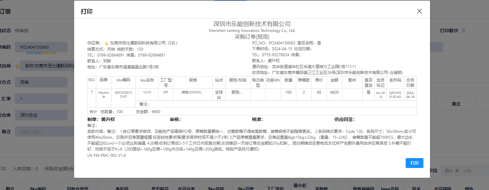Click the ALI-W-8 shipping mark cell
Image resolution: width=489 pixels, height=190 pixels.
pos(380,95)
